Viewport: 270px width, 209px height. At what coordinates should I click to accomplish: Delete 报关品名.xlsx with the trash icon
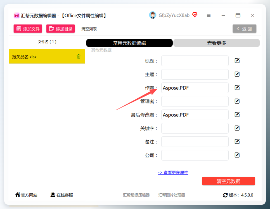click(79, 56)
